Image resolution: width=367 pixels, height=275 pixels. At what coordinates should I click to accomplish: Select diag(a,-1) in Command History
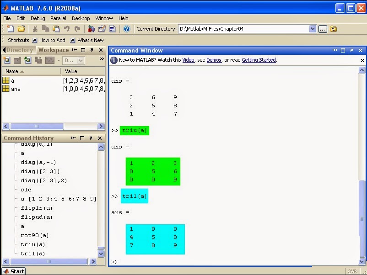click(38, 162)
